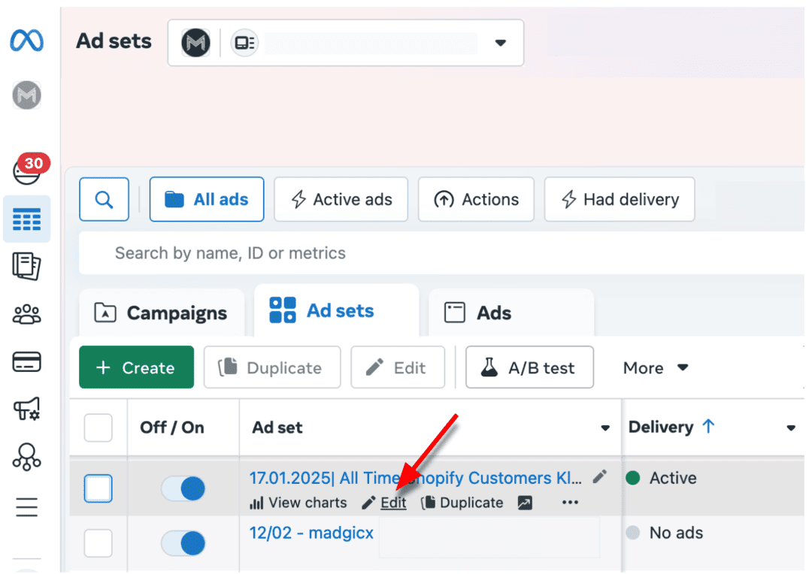
Task: Click the dark M account logo in selector
Action: [195, 42]
